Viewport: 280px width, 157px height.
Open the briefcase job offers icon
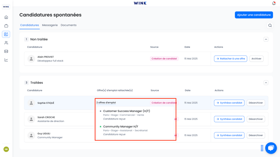click(x=6, y=26)
